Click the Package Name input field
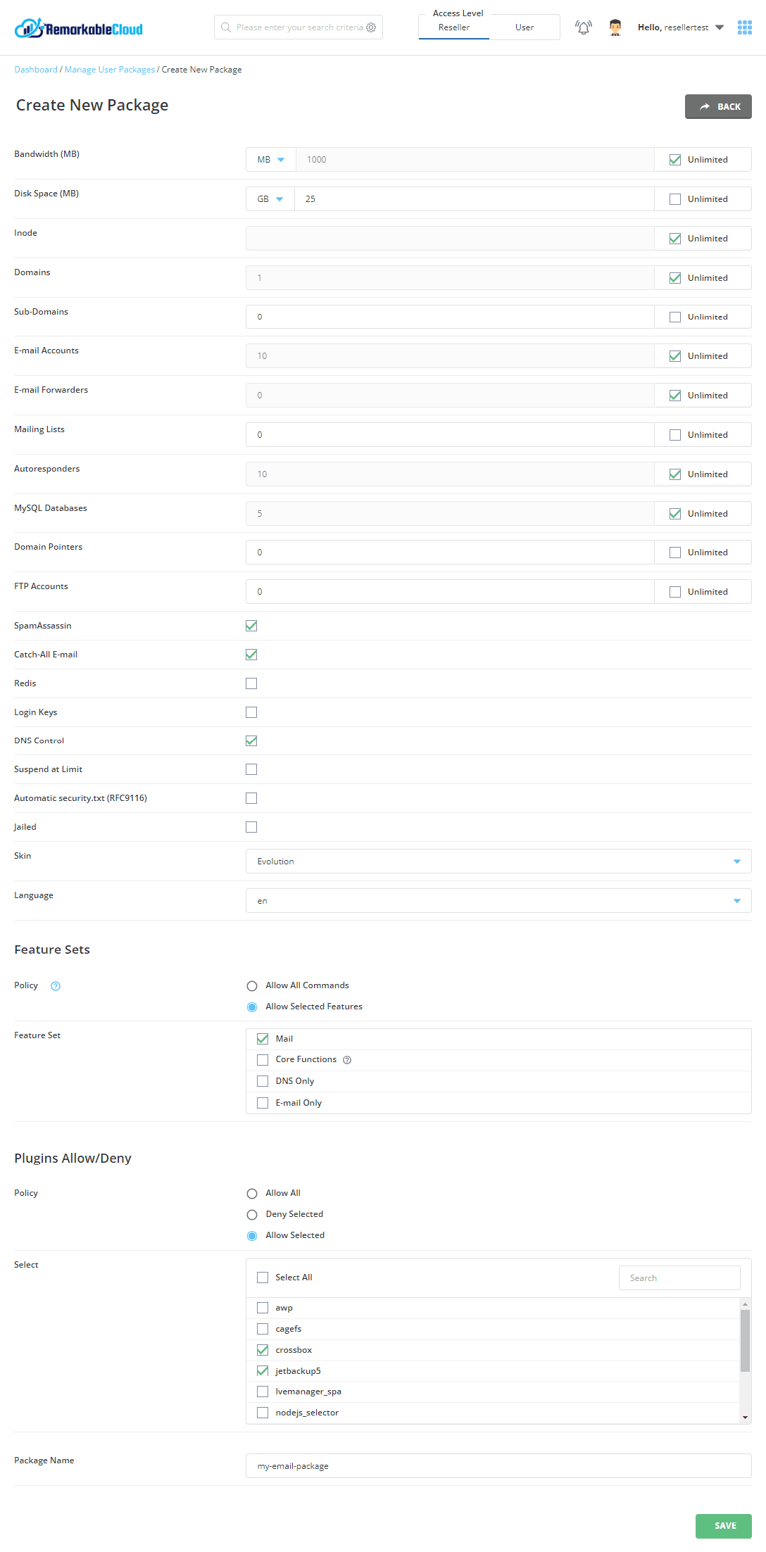The image size is (766, 1552). click(x=498, y=1466)
